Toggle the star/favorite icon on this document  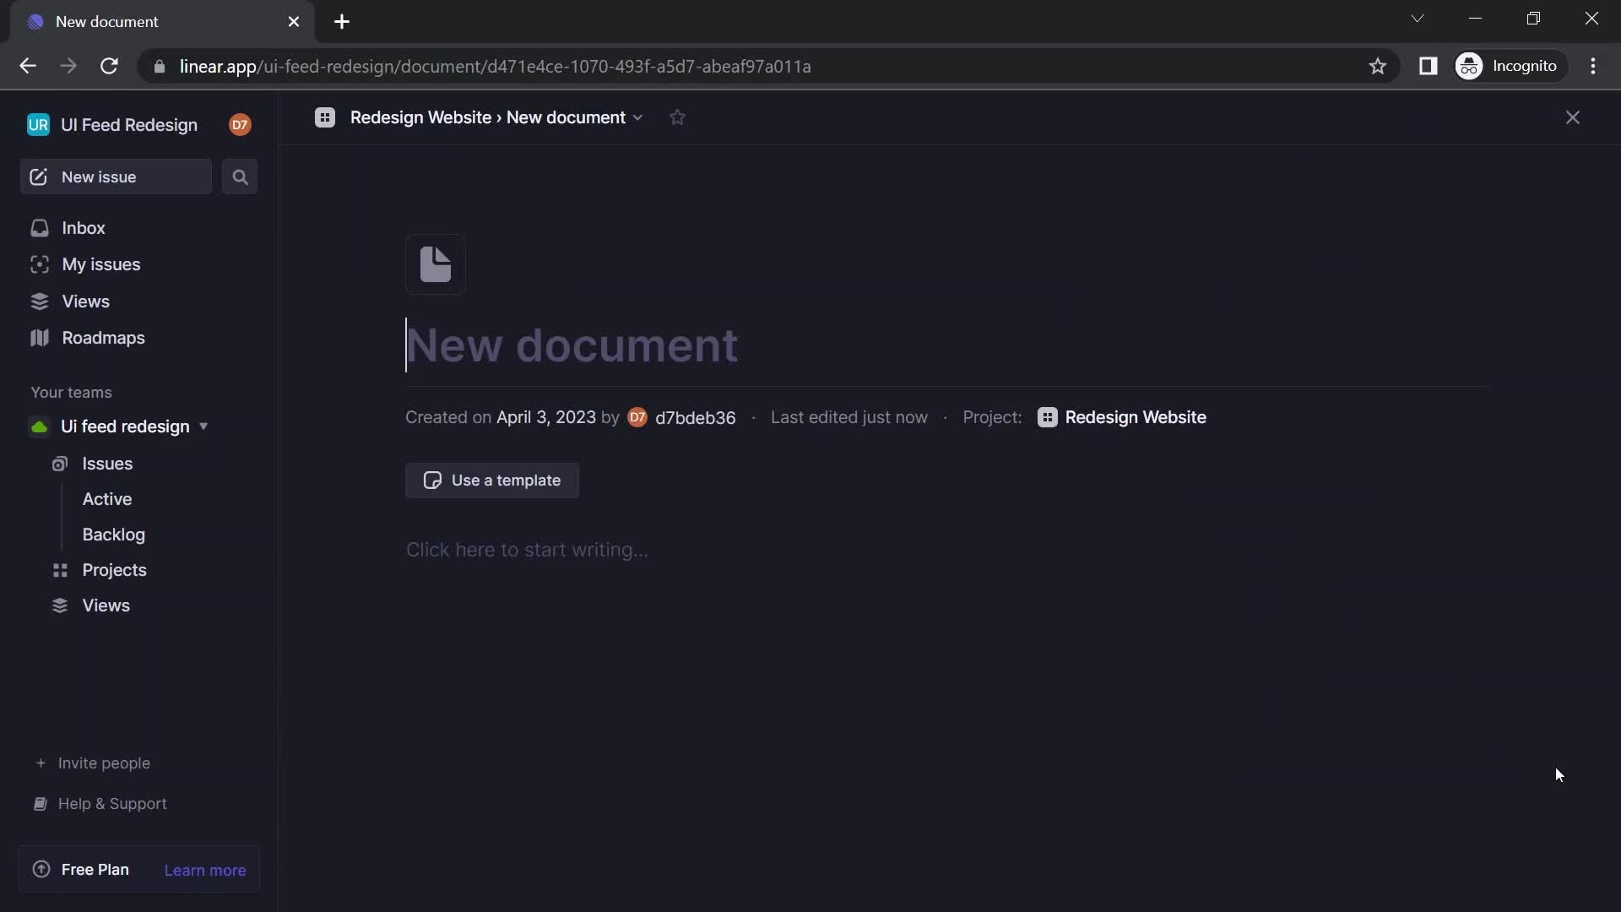click(677, 117)
